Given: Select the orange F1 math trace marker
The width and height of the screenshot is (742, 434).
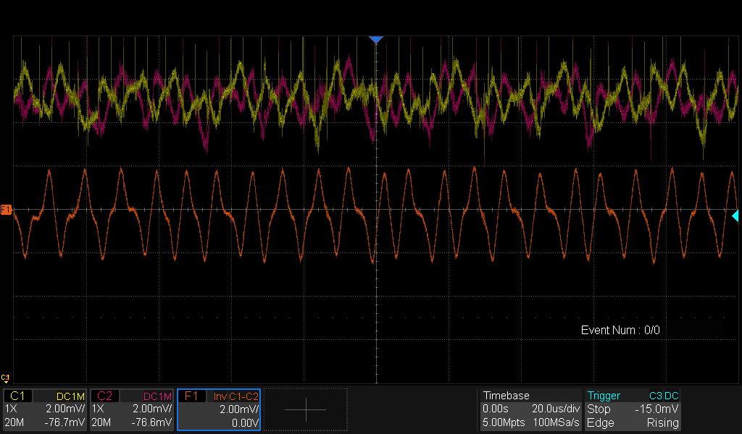Looking at the screenshot, I should coord(6,210).
